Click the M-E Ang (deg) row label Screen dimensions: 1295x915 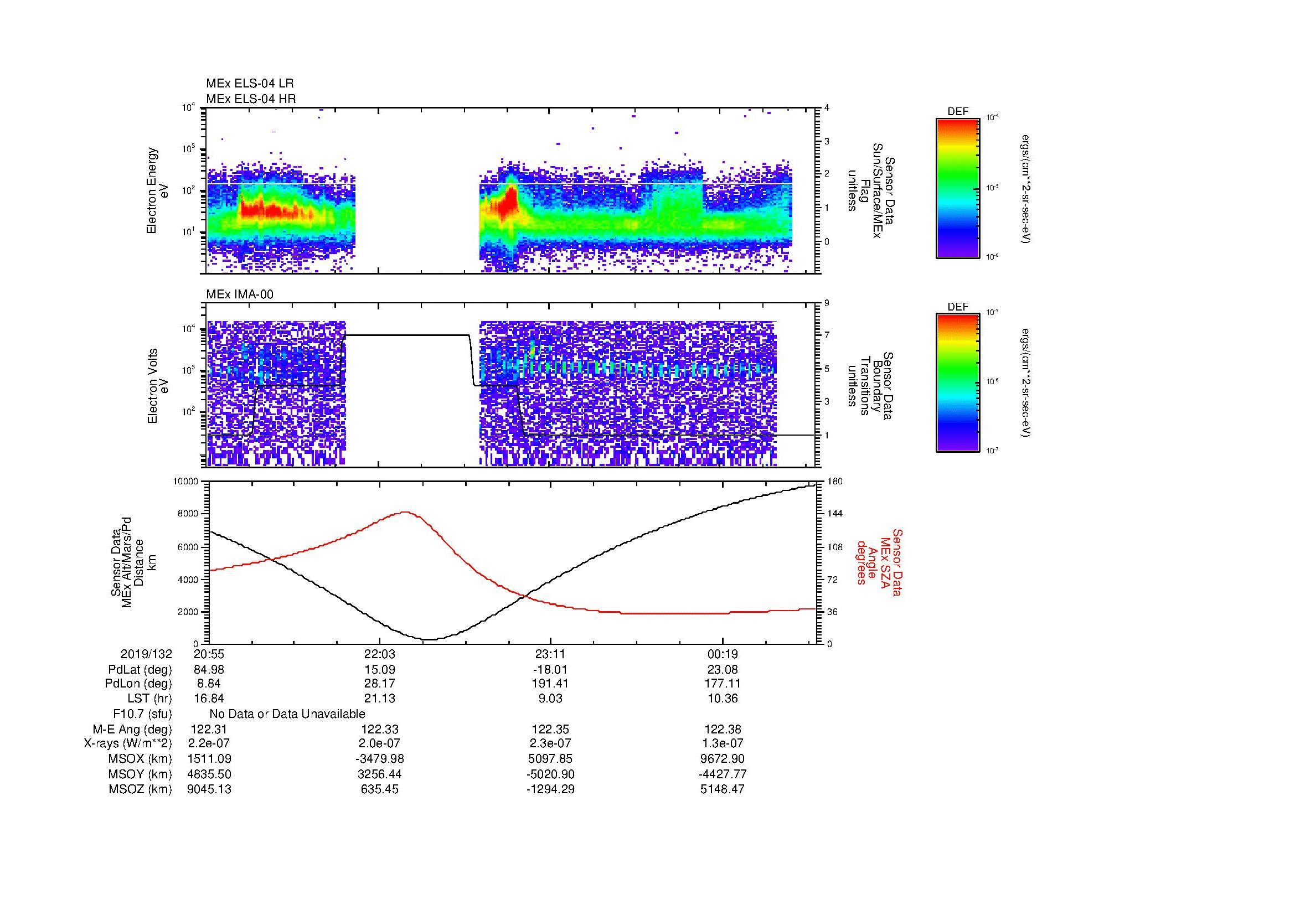pyautogui.click(x=132, y=730)
